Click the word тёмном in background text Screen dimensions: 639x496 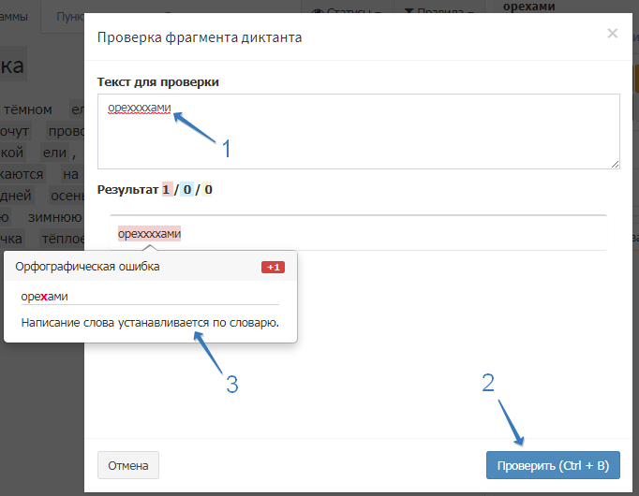(x=26, y=110)
